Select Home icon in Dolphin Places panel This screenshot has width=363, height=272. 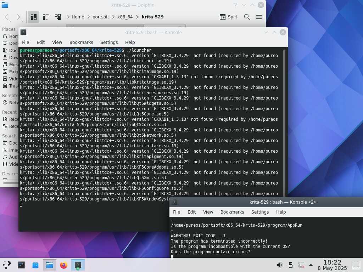coord(5,36)
